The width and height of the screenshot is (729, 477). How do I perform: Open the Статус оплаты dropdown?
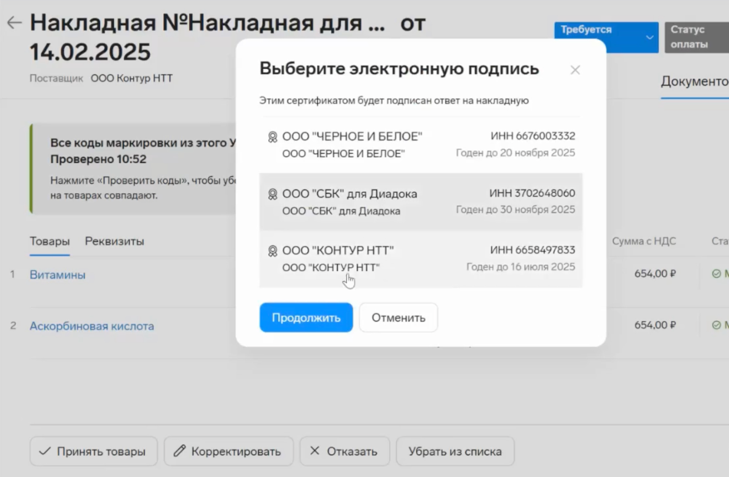[697, 37]
